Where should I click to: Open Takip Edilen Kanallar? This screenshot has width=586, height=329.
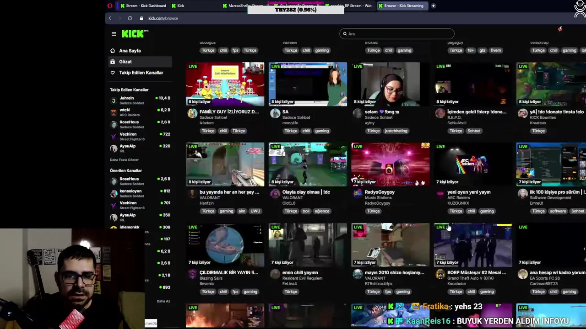tap(141, 73)
